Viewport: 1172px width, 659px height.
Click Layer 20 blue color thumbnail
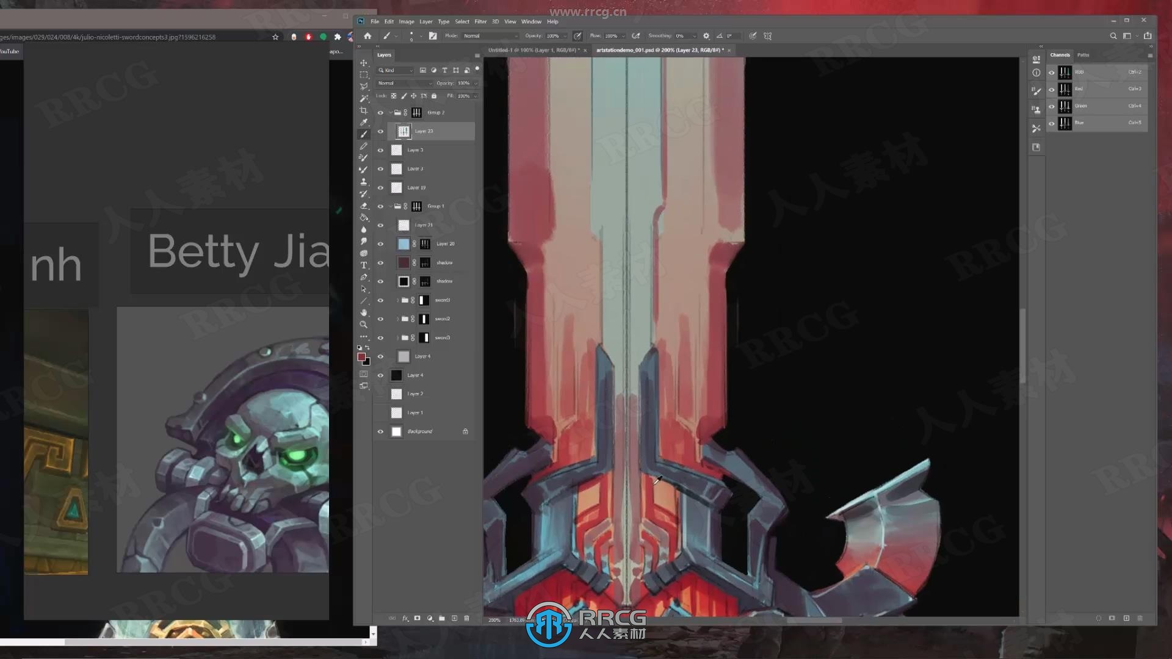pyautogui.click(x=403, y=244)
